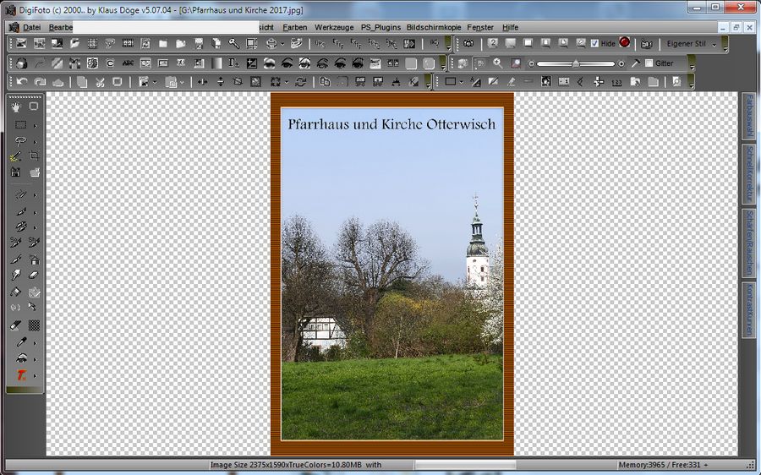Click the red record button
This screenshot has height=475, width=761.
624,42
